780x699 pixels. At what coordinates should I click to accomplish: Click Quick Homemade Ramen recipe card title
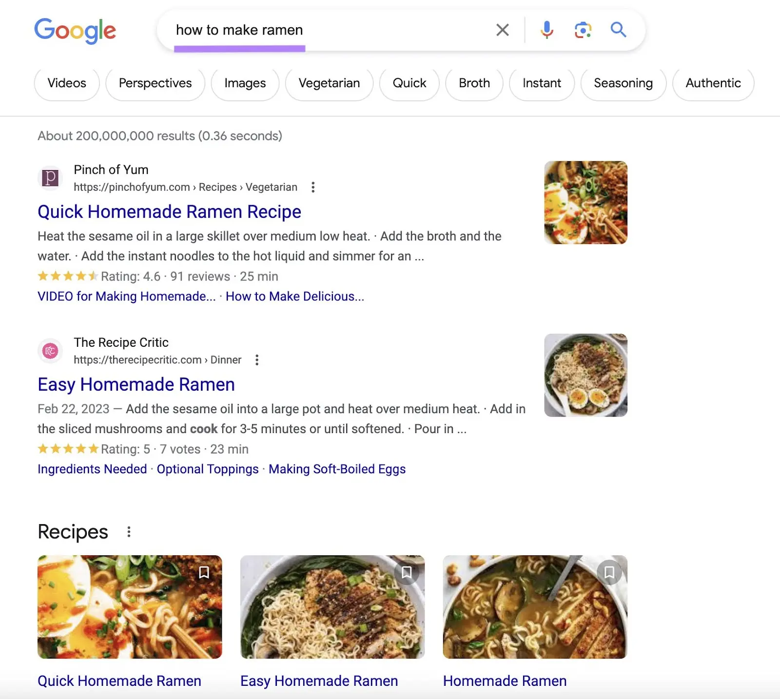pos(119,681)
